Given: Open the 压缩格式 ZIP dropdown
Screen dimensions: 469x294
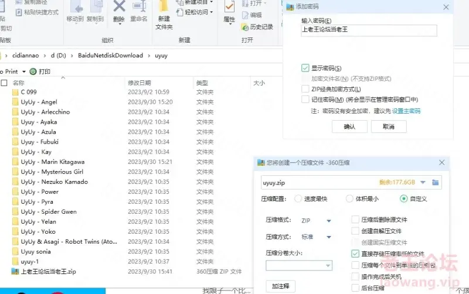Looking at the screenshot, I should [329, 221].
